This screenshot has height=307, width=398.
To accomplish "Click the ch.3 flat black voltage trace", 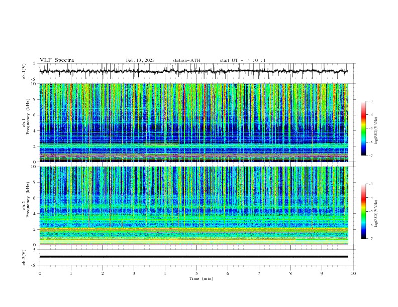I will click(x=193, y=257).
